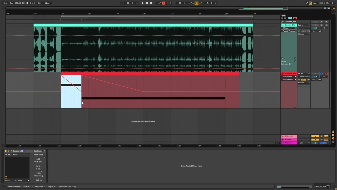Click the Set locator button
Screen dimensions: 337x190
[284, 16]
